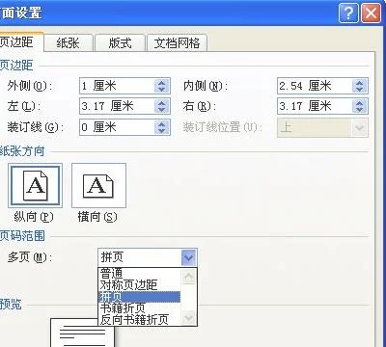This screenshot has height=347, width=386.
Task: Click the page preview thumbnail
Action: [x=82, y=333]
